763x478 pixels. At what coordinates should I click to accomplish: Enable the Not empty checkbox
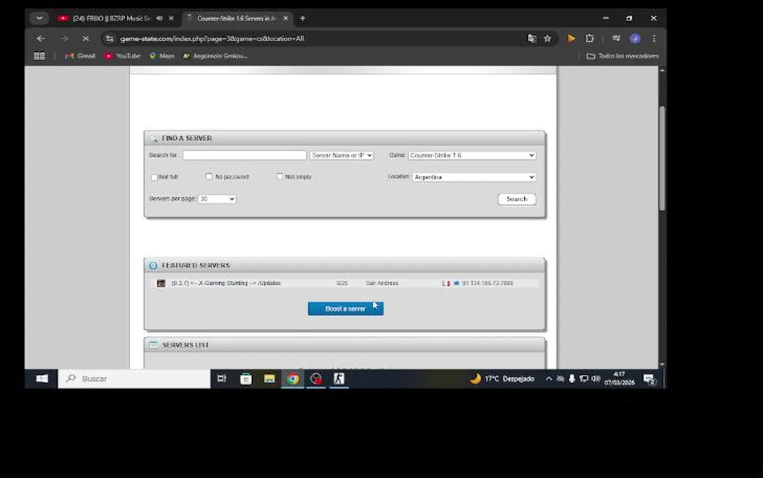click(280, 177)
